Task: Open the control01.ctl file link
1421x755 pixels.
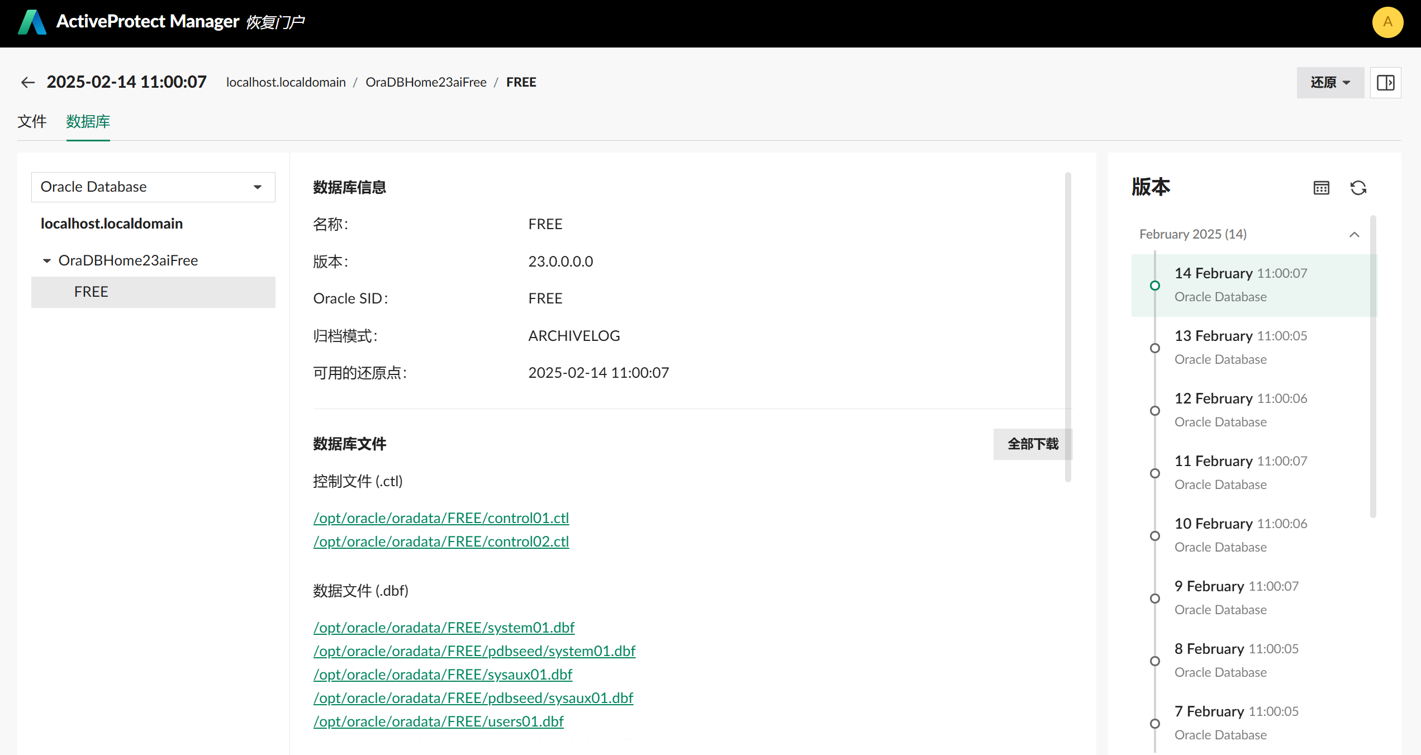Action: pyautogui.click(x=441, y=518)
